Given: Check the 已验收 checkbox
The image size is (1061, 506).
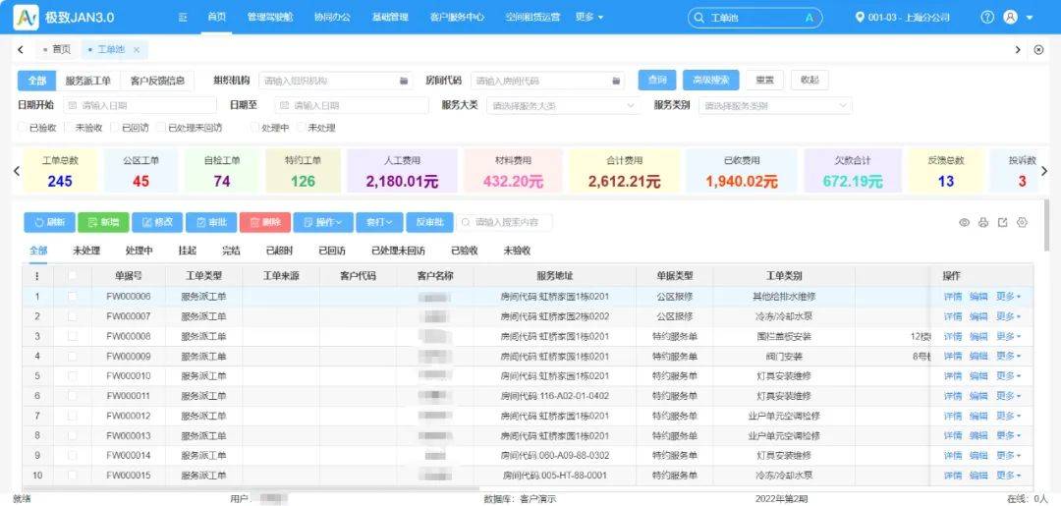Looking at the screenshot, I should tap(23, 128).
